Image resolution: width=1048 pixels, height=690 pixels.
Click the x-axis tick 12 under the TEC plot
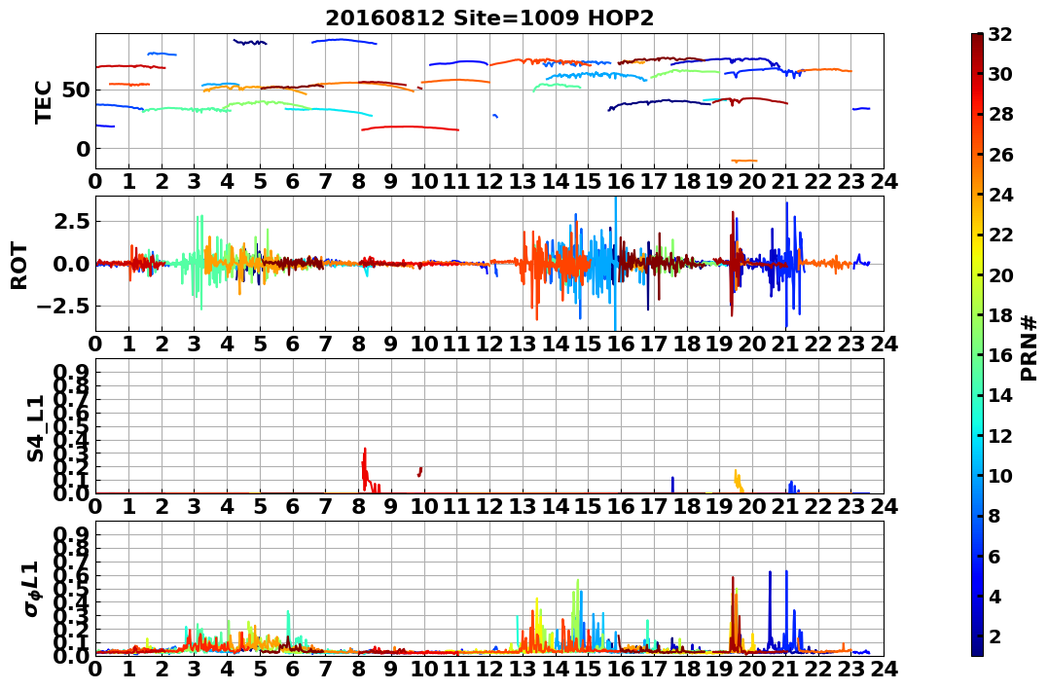[x=489, y=181]
